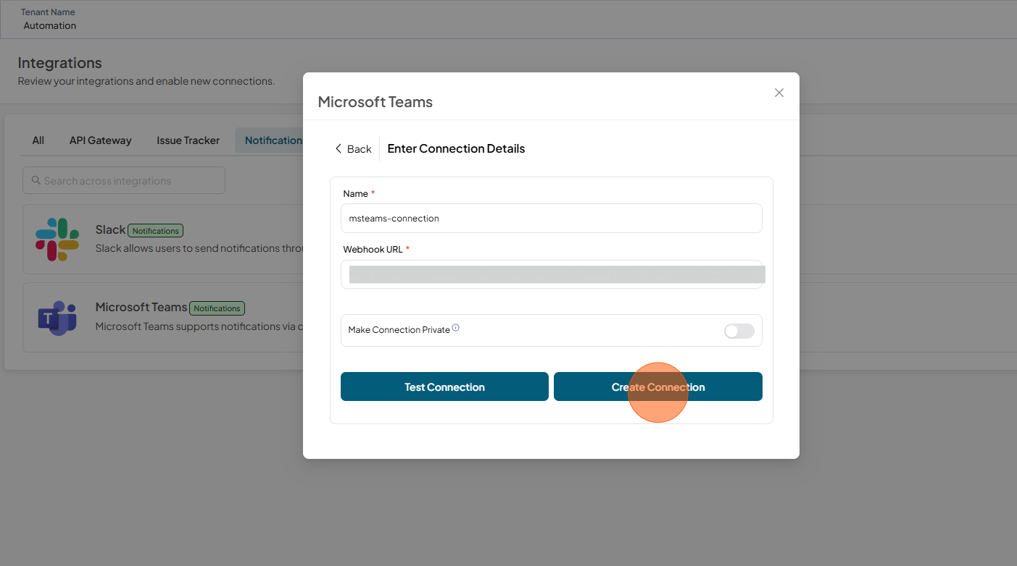Click the Create Connection button
The width and height of the screenshot is (1017, 566).
coord(658,387)
